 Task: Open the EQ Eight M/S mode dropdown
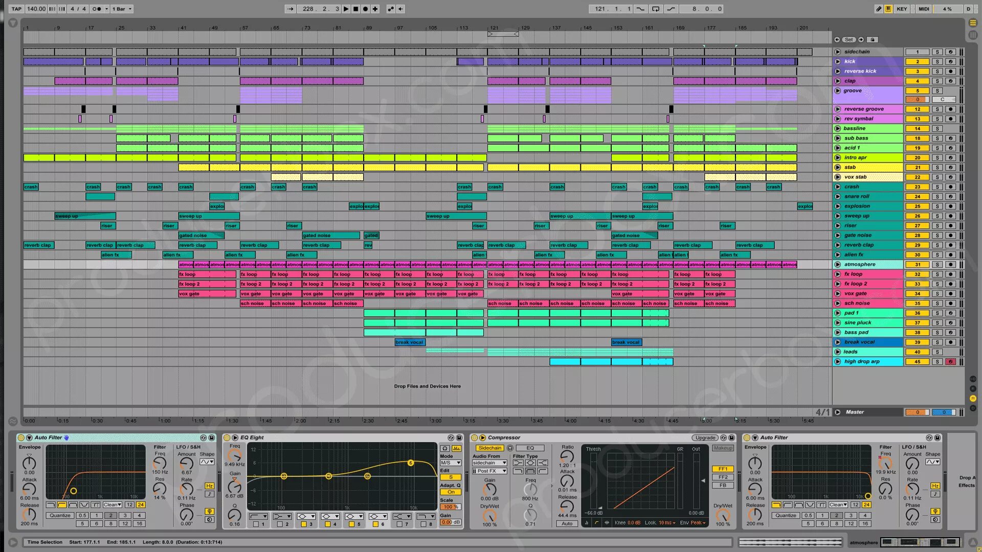[451, 463]
